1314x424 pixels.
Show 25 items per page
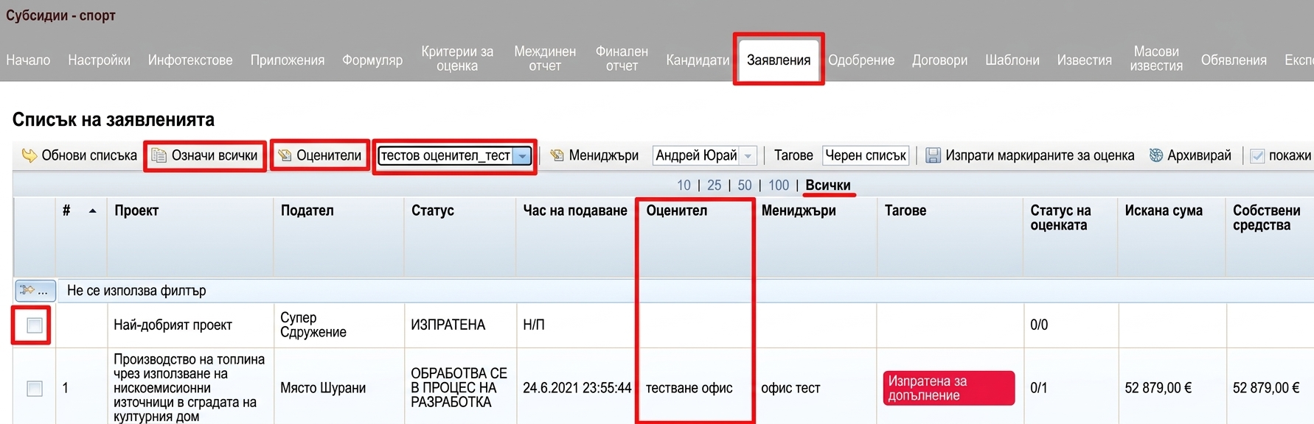coord(714,185)
